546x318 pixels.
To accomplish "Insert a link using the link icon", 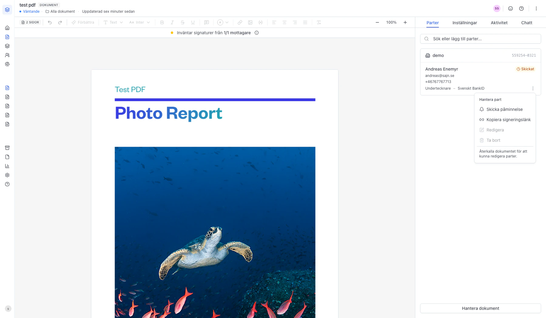I will coord(240,22).
